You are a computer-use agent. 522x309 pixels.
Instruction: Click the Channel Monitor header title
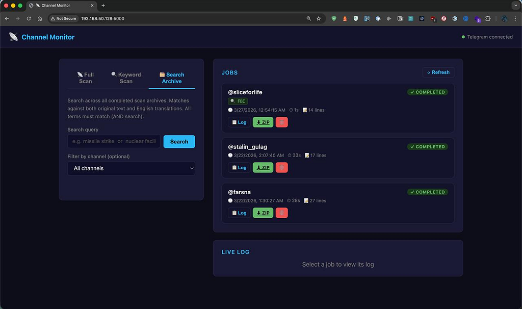(x=48, y=37)
